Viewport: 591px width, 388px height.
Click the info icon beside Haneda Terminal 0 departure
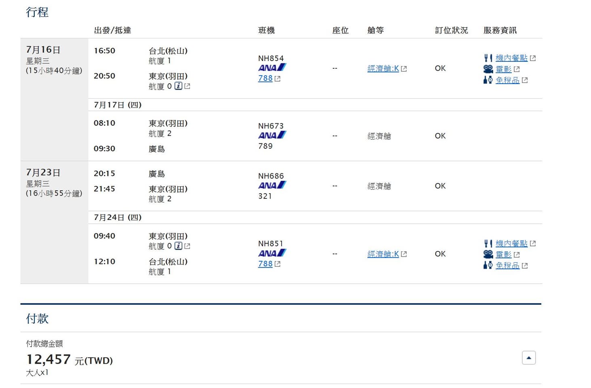click(178, 246)
